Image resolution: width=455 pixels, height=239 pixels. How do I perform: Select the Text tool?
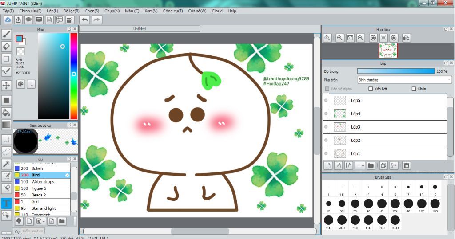click(7, 204)
